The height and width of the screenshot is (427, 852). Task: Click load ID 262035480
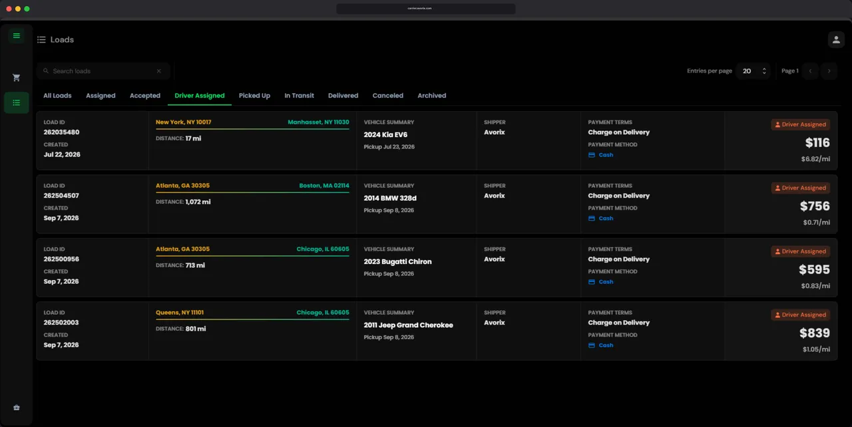point(61,132)
